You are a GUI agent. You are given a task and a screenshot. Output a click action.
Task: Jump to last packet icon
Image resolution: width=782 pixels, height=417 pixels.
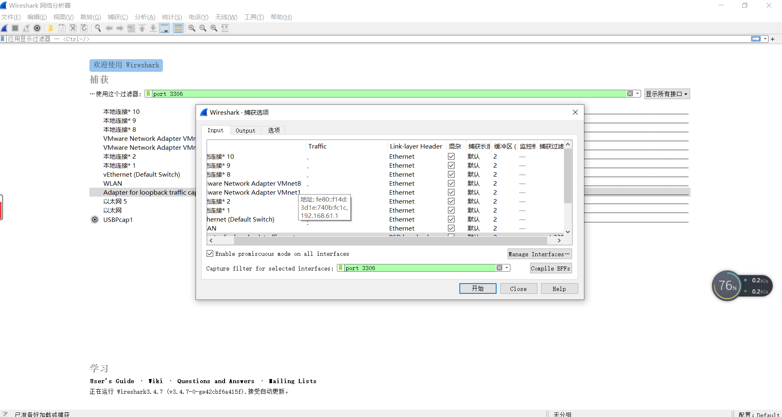coord(153,28)
